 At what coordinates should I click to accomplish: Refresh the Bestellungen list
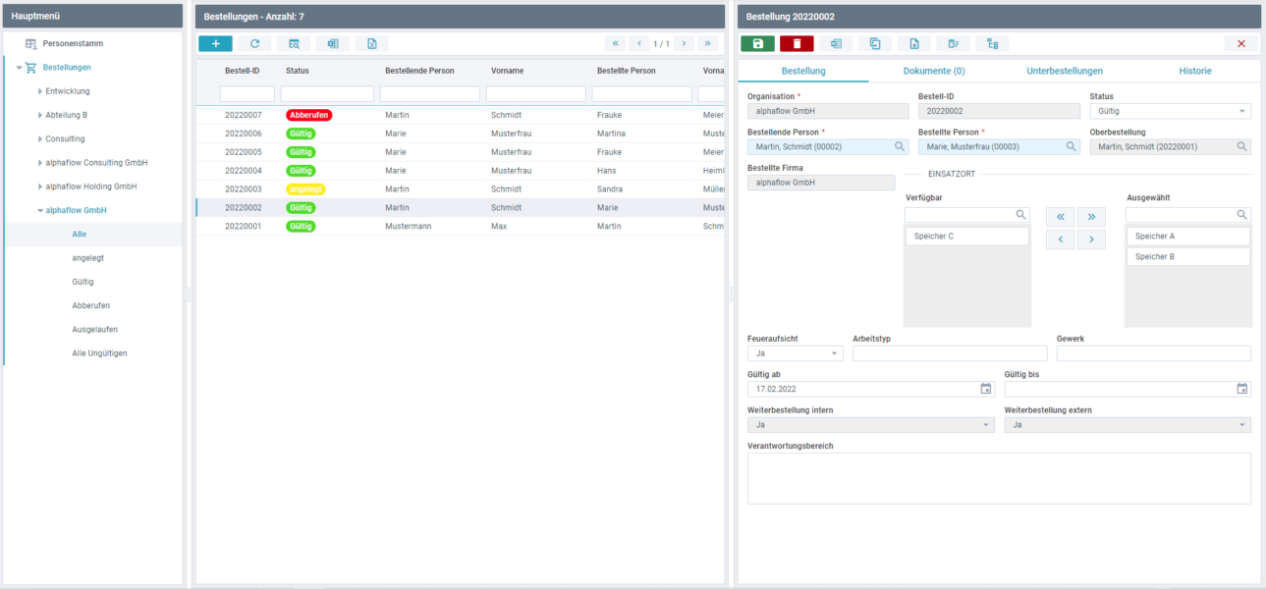click(x=254, y=43)
